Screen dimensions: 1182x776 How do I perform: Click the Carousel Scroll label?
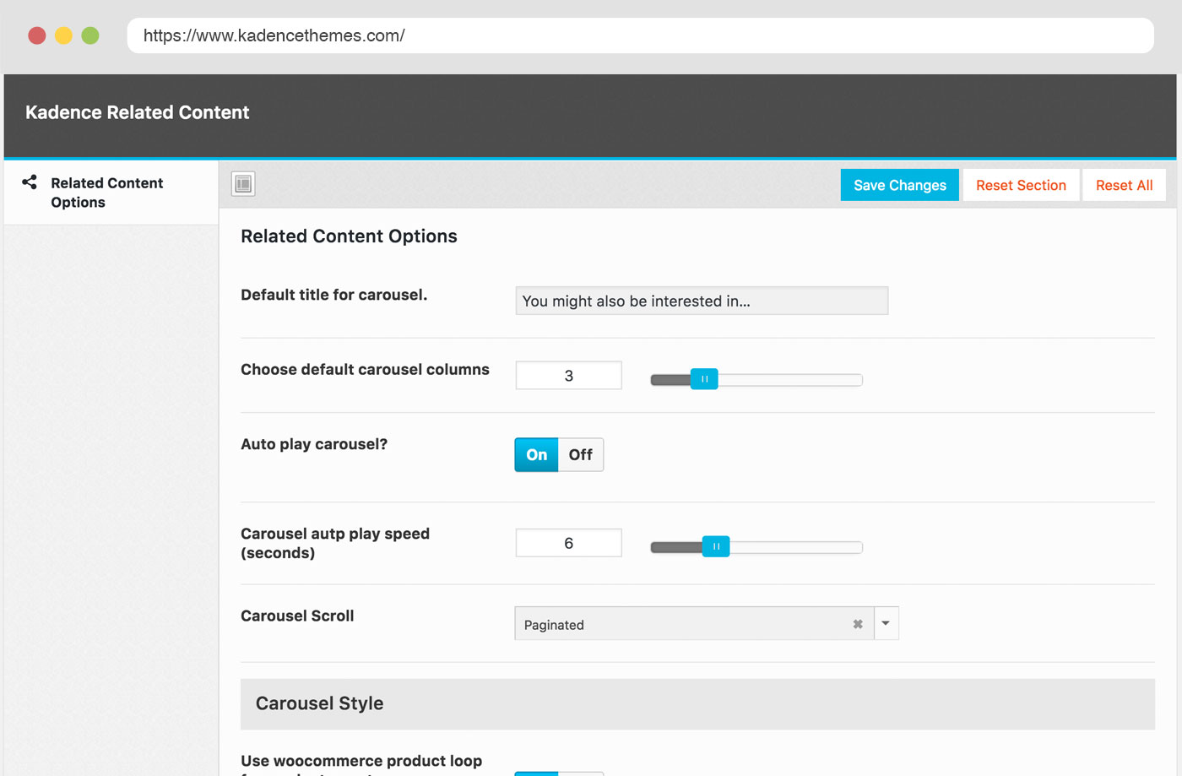(x=297, y=616)
